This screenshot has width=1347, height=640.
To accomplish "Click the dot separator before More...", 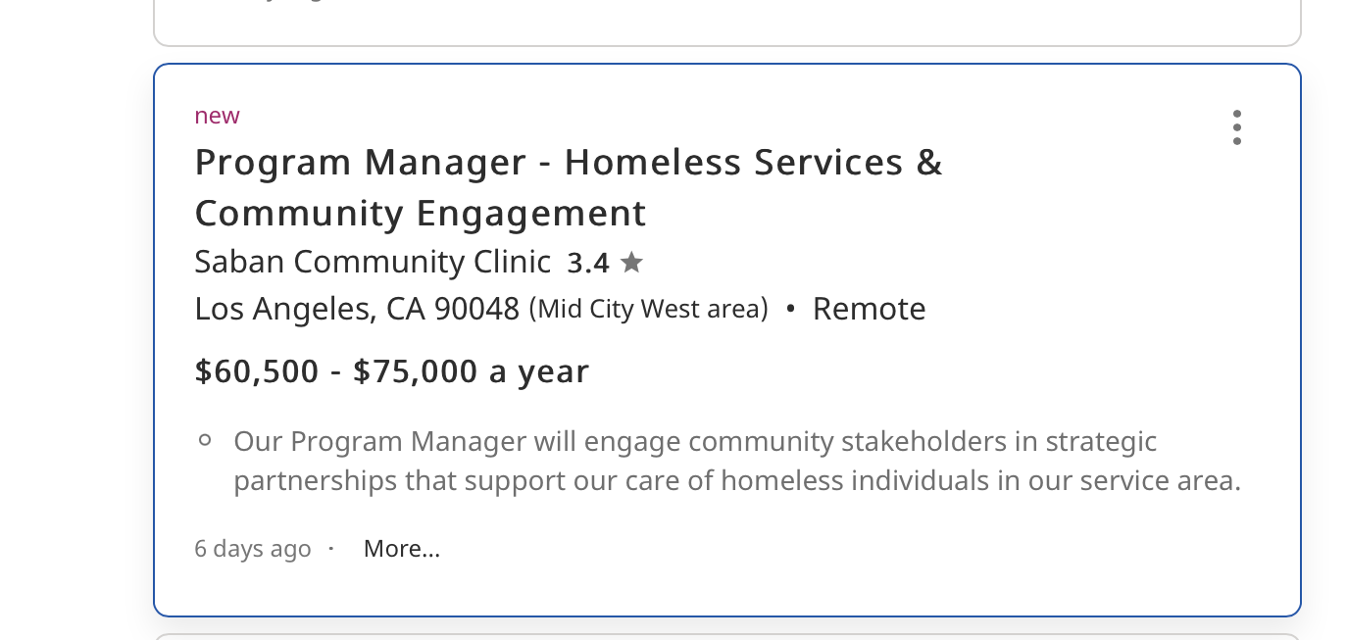I will [331, 548].
